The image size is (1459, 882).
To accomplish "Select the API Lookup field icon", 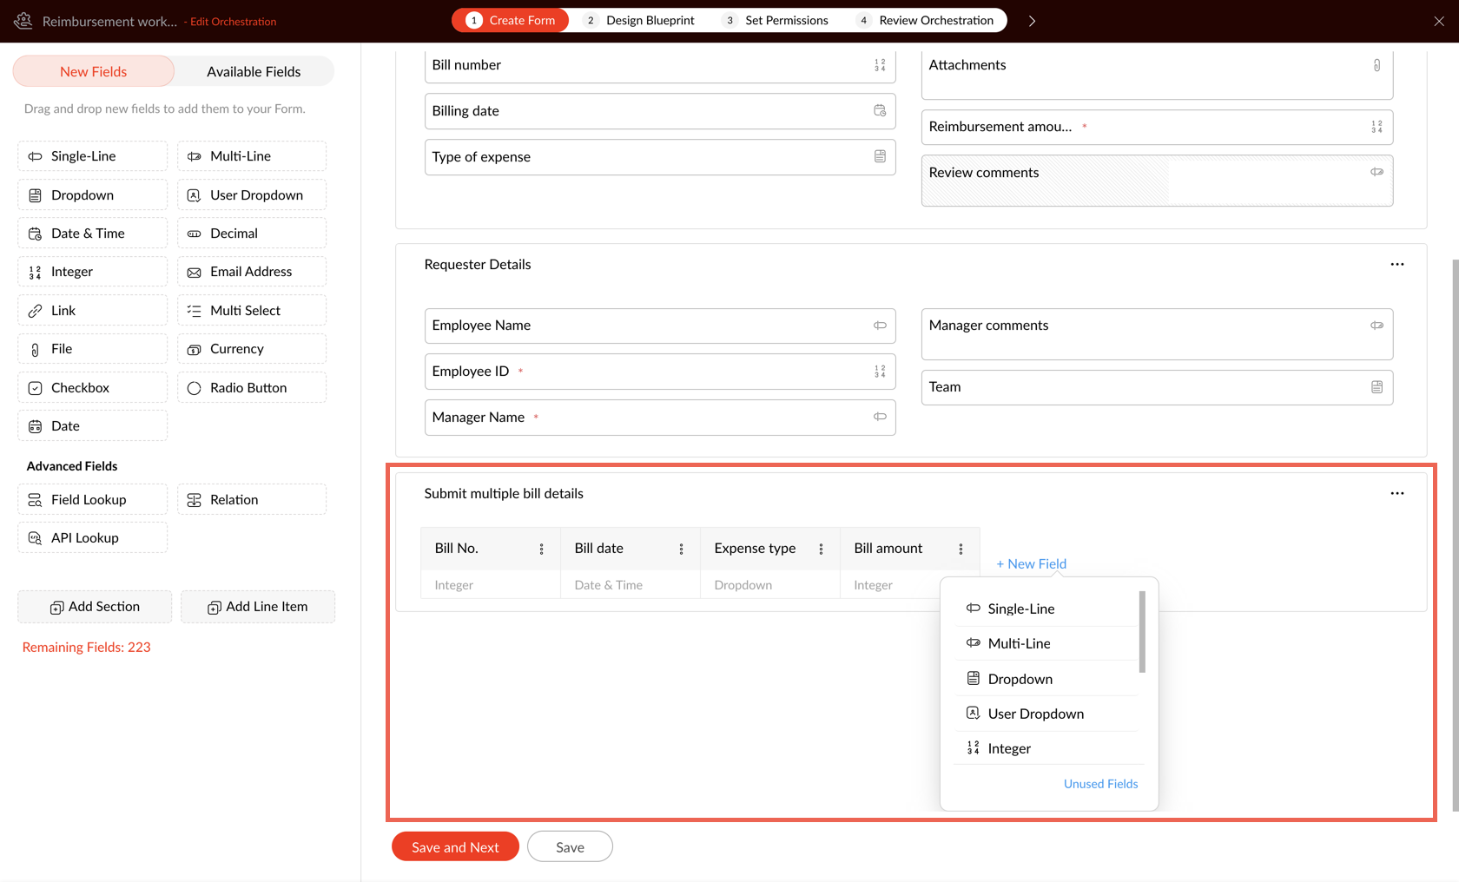I will coord(35,538).
